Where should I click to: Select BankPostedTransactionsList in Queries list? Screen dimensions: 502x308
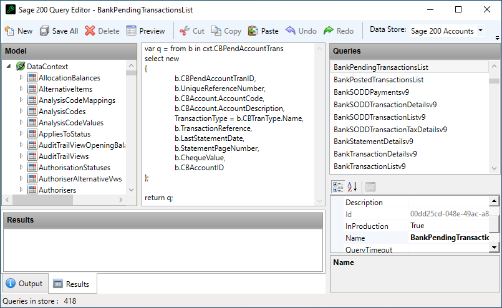(x=378, y=80)
